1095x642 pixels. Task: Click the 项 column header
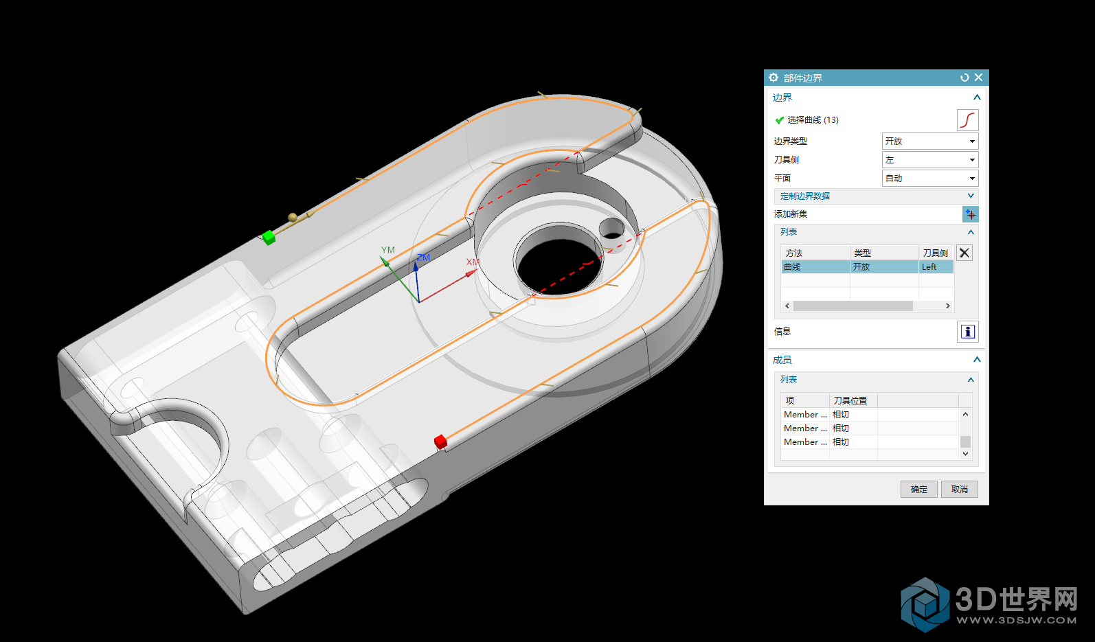(x=804, y=400)
